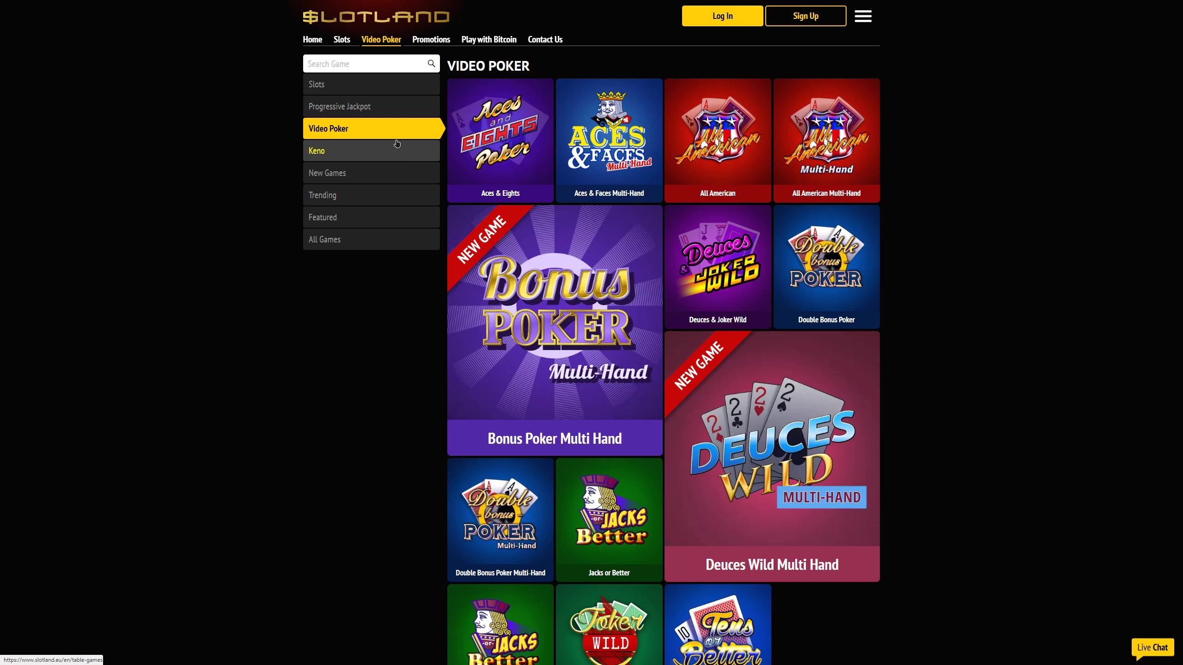Launch Deuces Wild Multi Hand game
1183x665 pixels.
pyautogui.click(x=772, y=456)
